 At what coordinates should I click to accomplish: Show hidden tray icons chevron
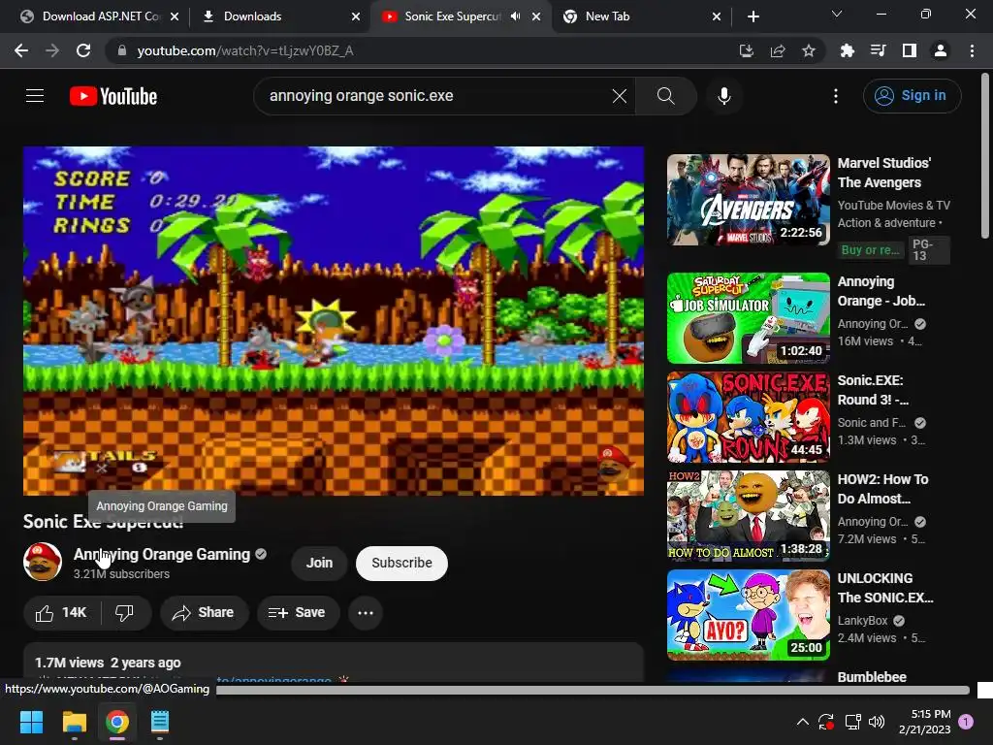802,722
